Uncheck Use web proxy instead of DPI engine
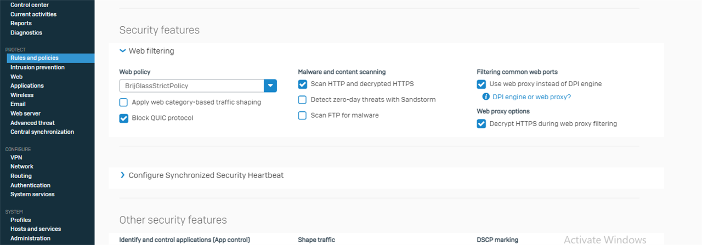Image resolution: width=702 pixels, height=245 pixels. [481, 84]
